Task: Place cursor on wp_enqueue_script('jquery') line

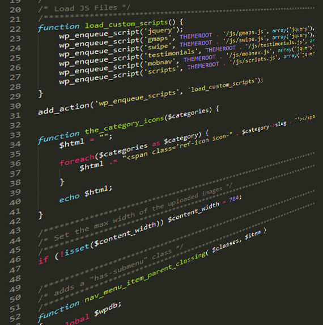Action: point(121,33)
